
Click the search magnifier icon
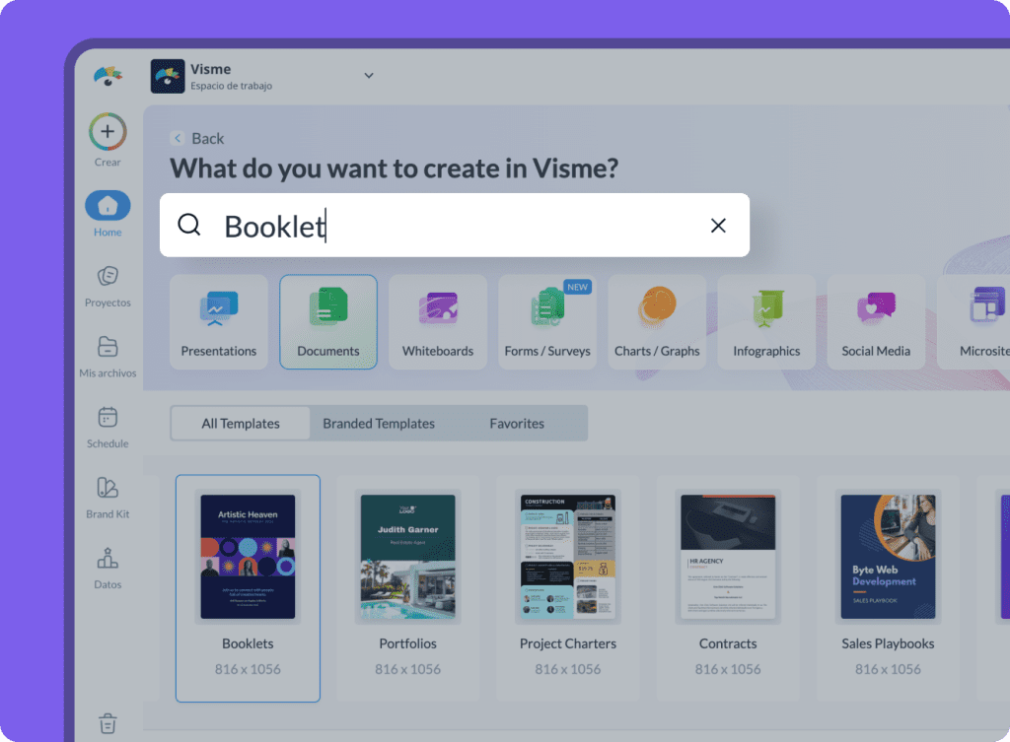pos(189,225)
